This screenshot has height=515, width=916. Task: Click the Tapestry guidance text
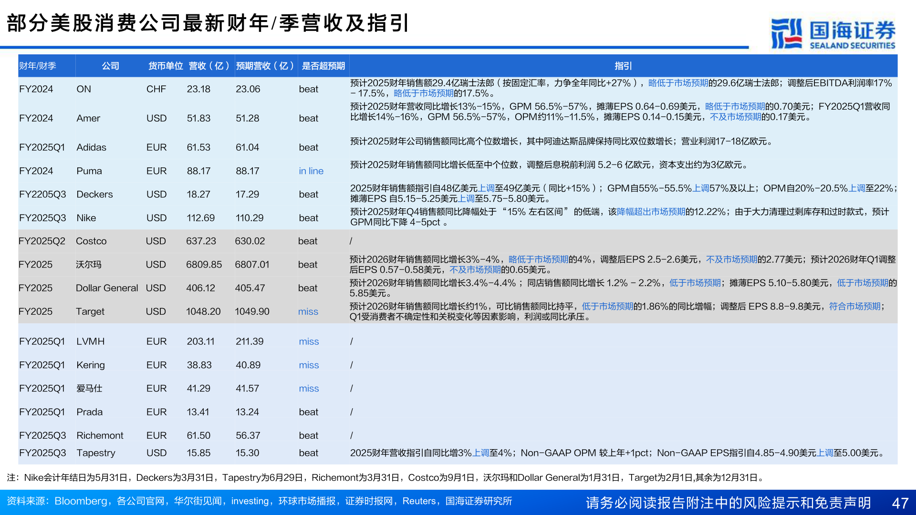[617, 453]
